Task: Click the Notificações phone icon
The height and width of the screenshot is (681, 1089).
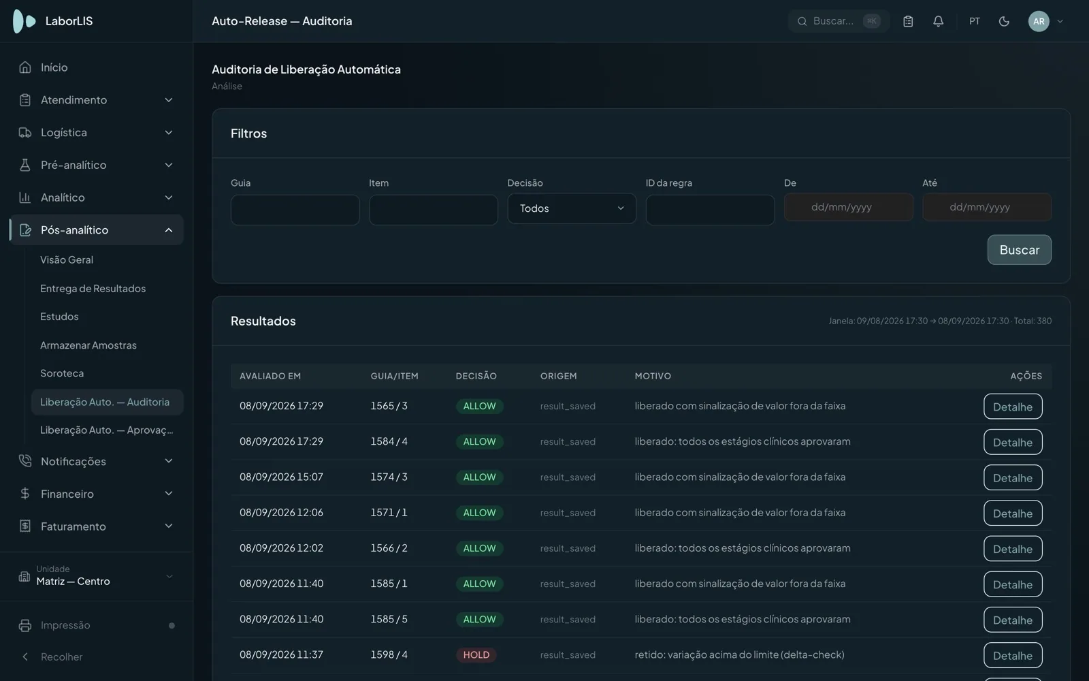Action: (x=25, y=461)
